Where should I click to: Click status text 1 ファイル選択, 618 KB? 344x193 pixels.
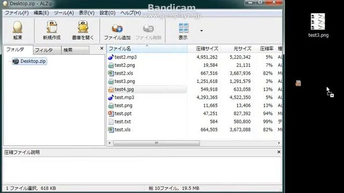coord(31,188)
